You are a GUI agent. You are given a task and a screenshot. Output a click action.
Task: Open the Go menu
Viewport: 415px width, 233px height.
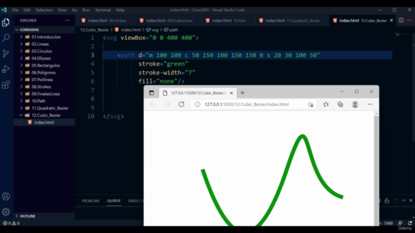click(x=75, y=10)
